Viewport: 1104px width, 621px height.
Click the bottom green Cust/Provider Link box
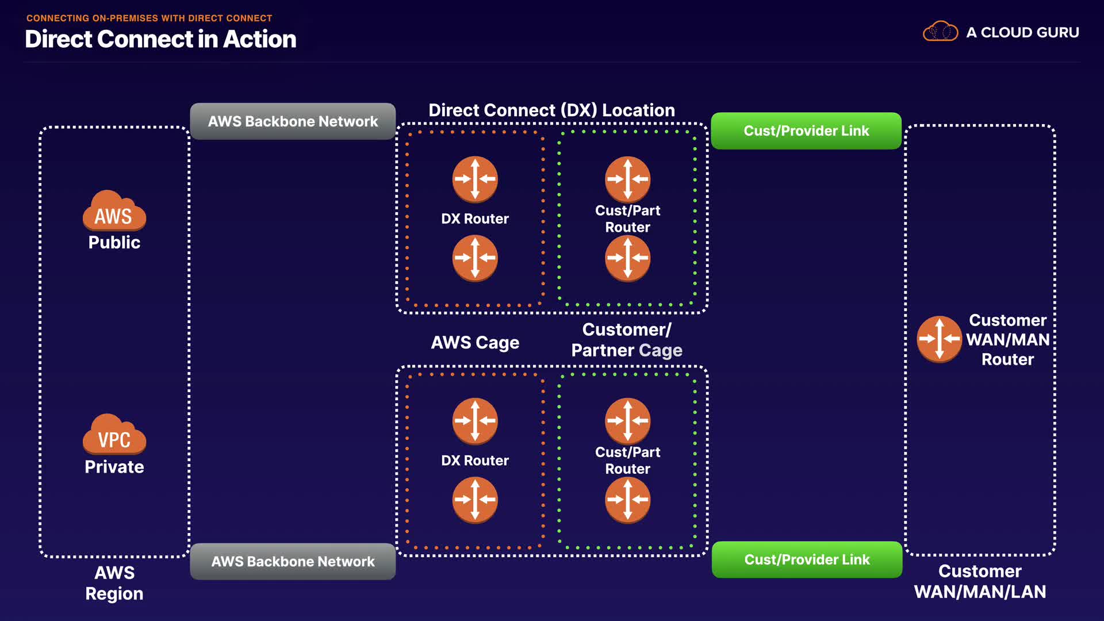pos(807,559)
